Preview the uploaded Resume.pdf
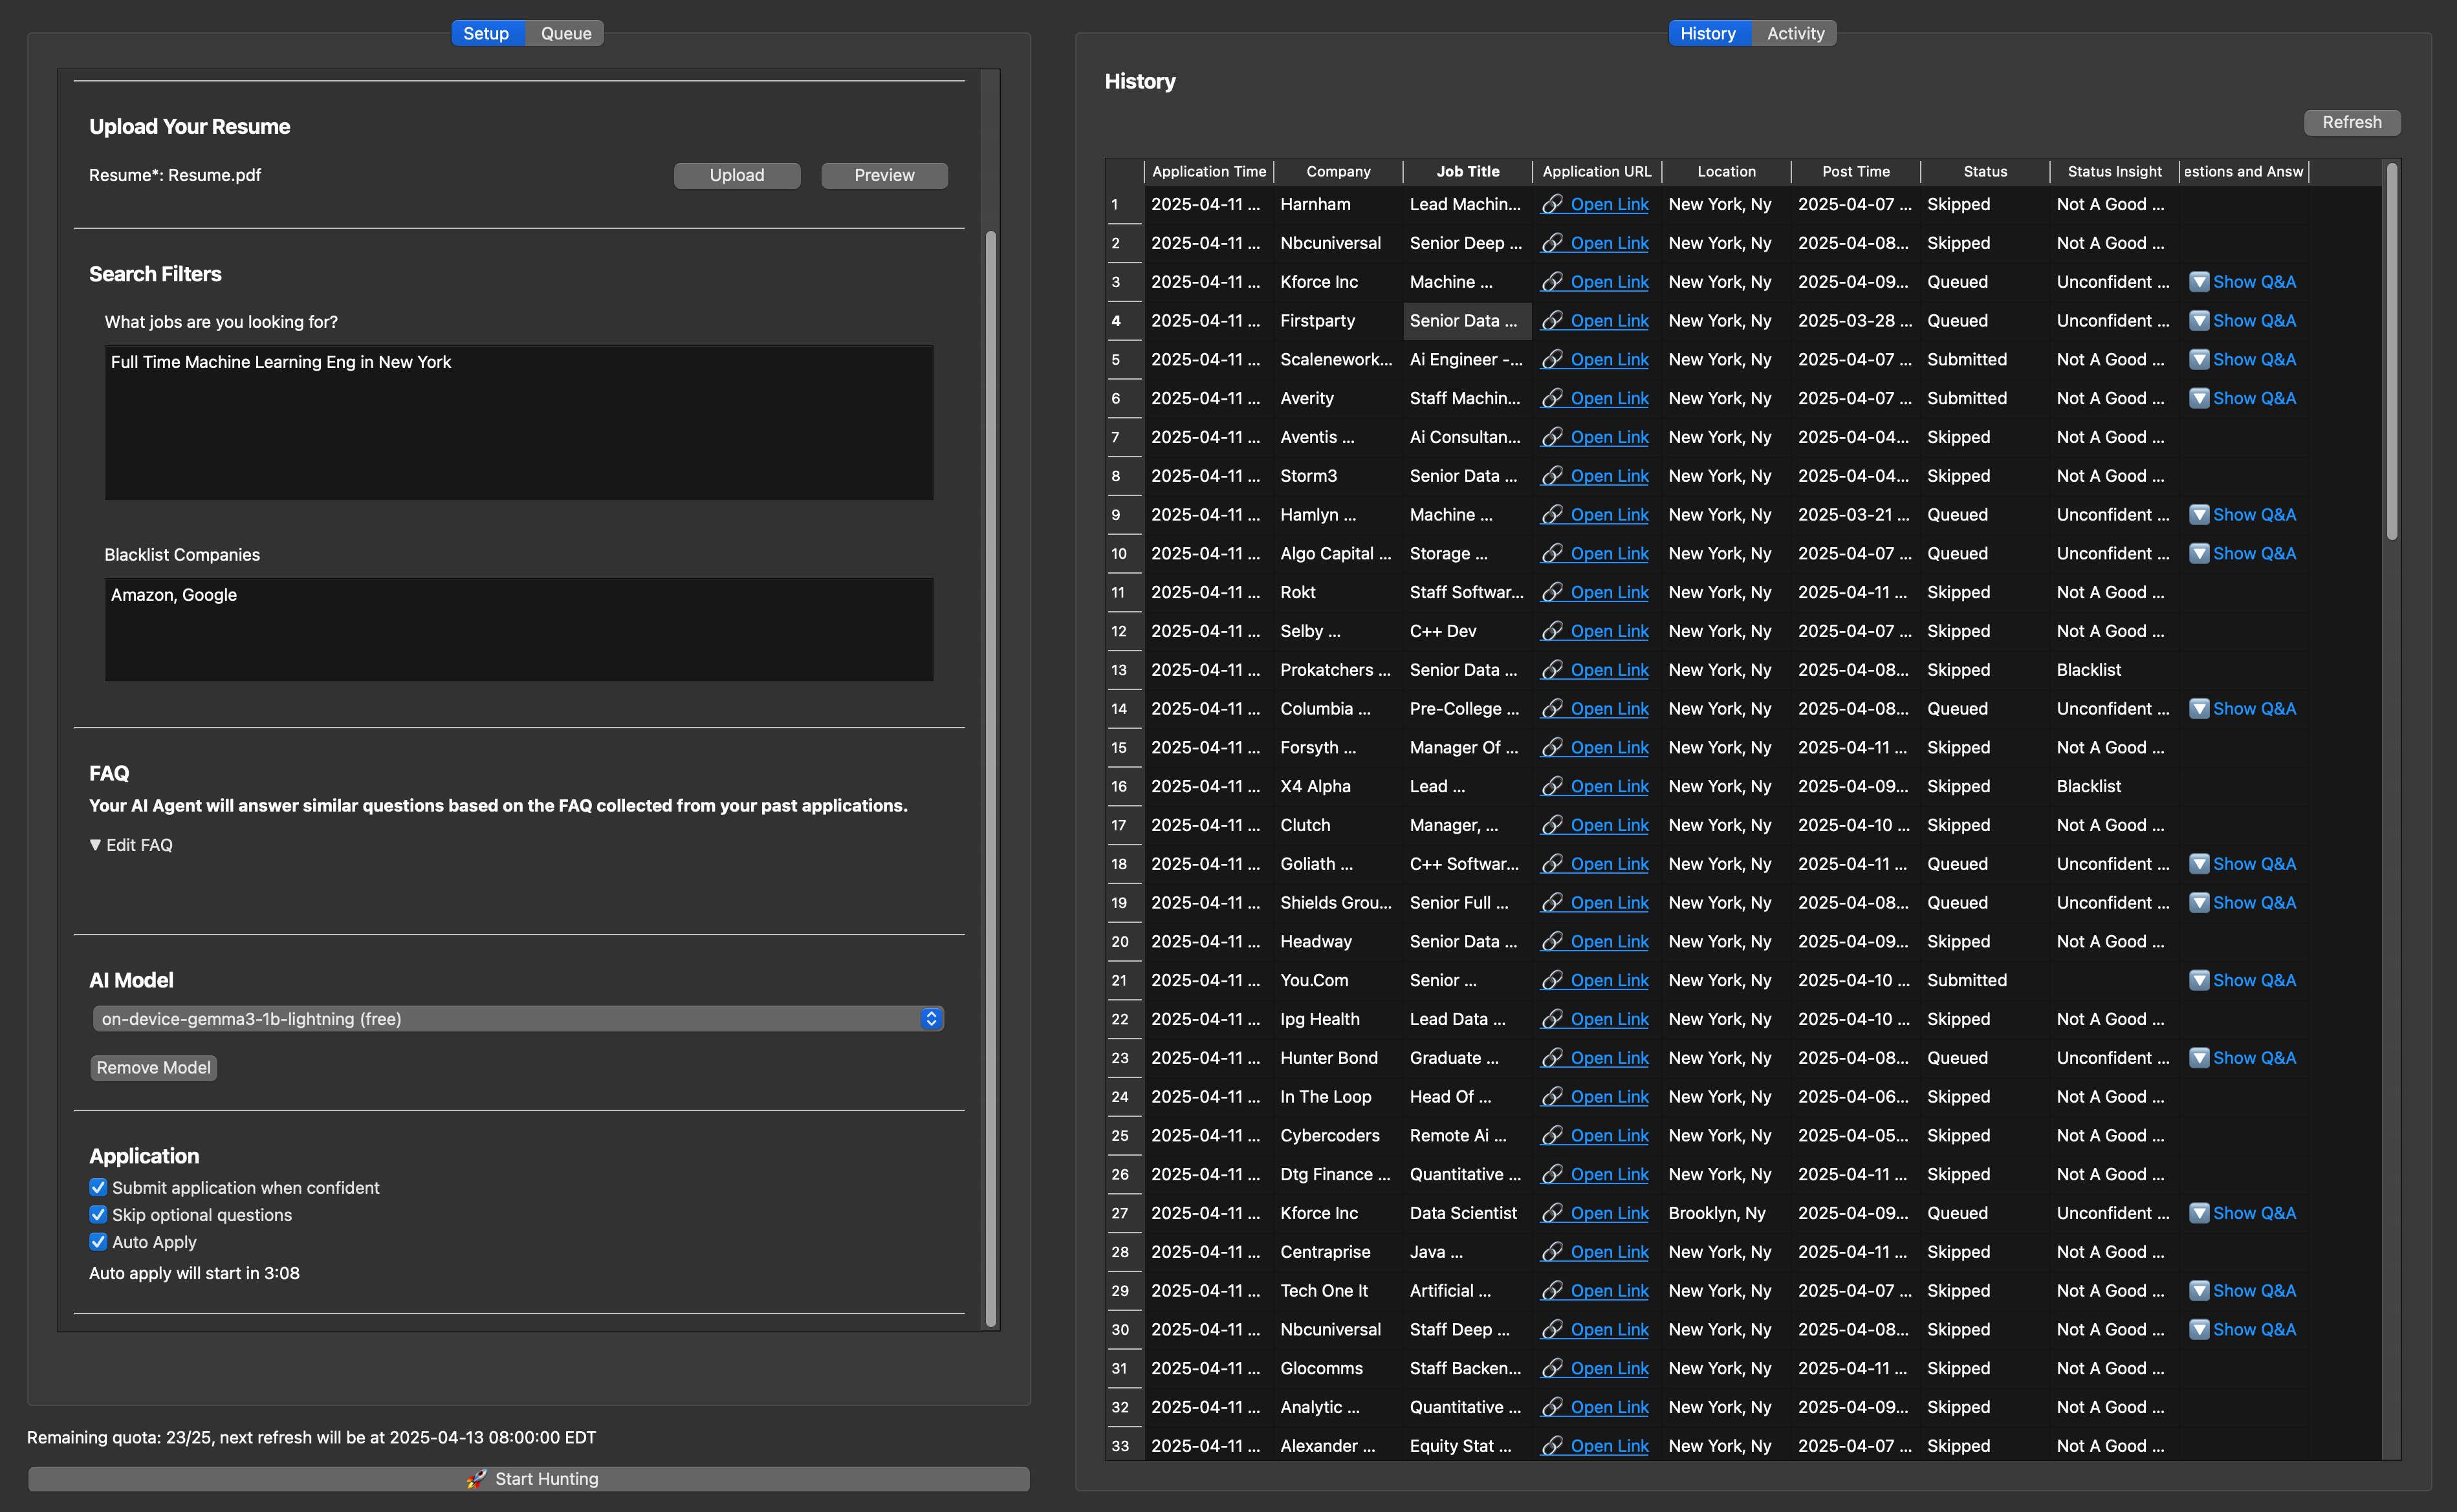The image size is (2457, 1512). click(x=883, y=174)
